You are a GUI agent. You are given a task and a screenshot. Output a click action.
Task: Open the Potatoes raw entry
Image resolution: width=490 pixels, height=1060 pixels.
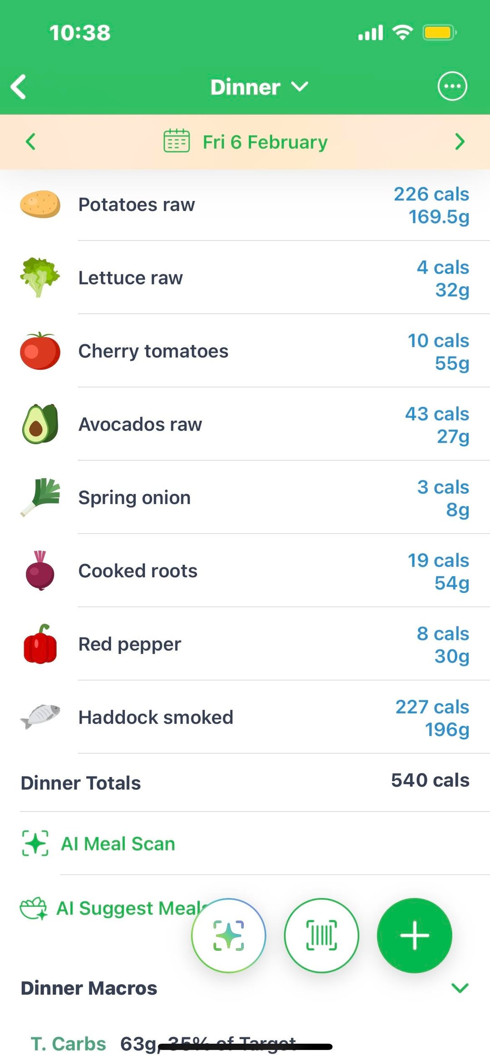pos(137,205)
